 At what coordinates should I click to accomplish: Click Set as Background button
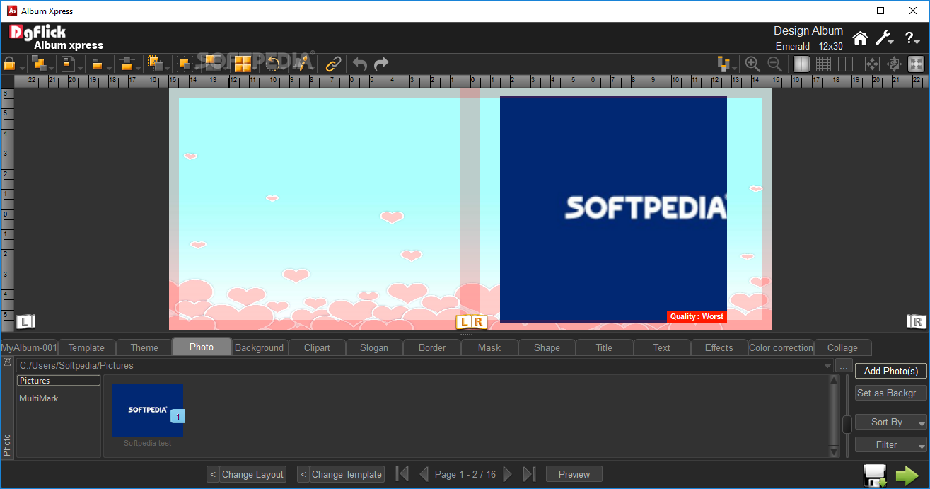coord(891,393)
